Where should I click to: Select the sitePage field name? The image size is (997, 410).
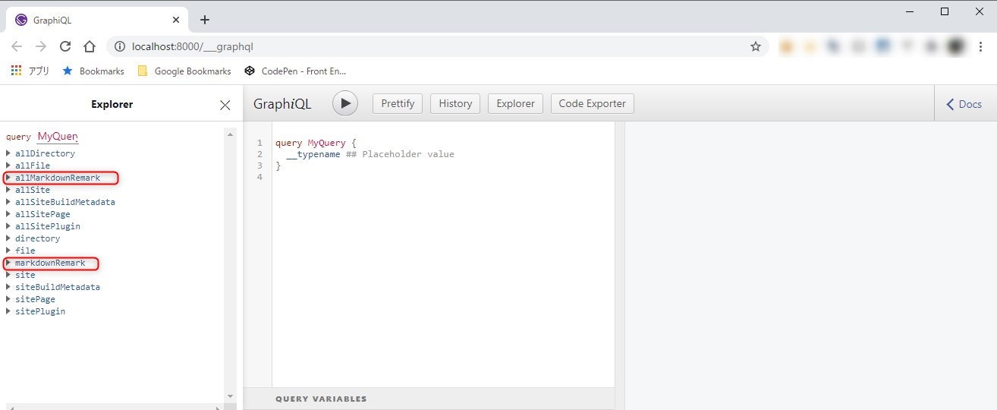click(35, 299)
